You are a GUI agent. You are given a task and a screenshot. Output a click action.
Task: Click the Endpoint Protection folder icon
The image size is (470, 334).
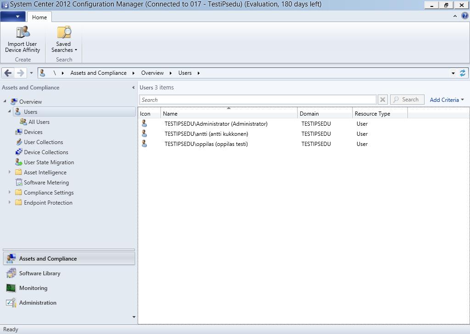tap(18, 202)
